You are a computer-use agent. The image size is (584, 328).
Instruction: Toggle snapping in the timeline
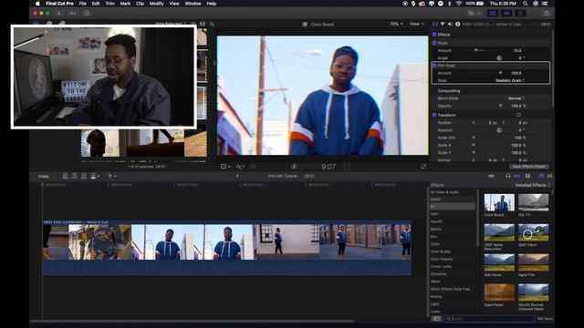tap(516, 176)
